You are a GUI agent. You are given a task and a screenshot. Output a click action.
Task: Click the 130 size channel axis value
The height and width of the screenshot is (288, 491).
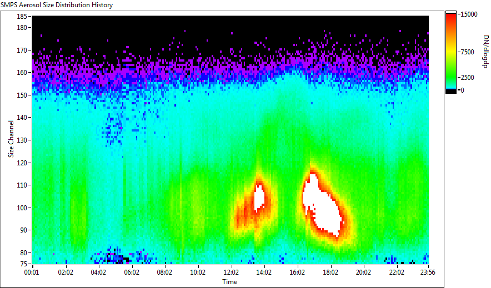click(22, 140)
